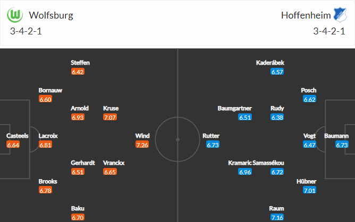
Task: Select Kruse's 7.07 rating badge
Action: click(109, 117)
